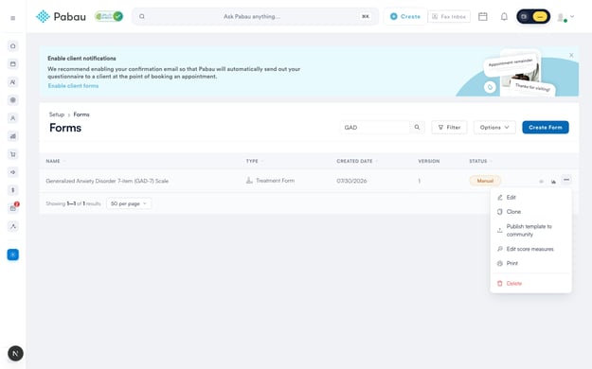Follow the Enable client forms link

pos(73,86)
